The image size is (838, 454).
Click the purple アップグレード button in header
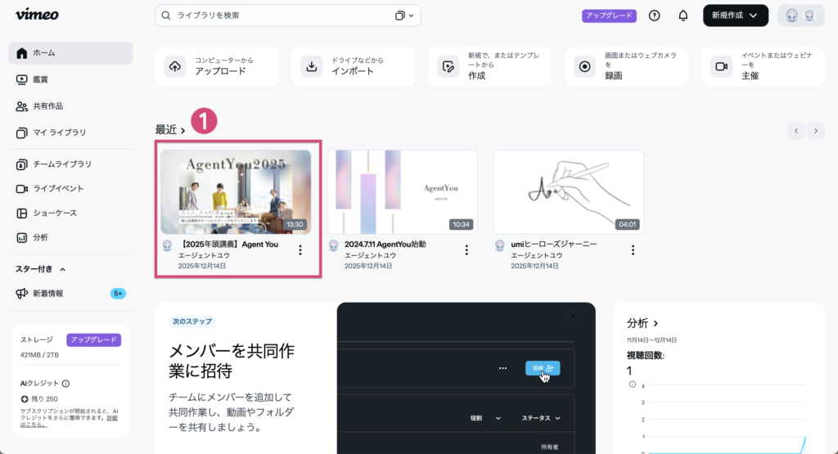pos(609,16)
